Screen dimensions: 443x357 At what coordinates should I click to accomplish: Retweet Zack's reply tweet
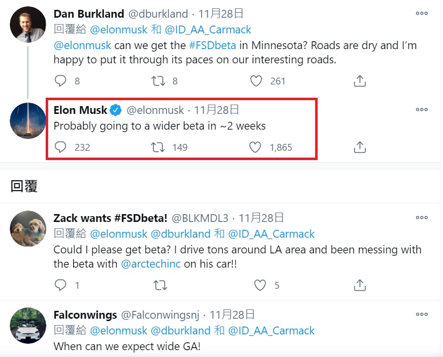pos(160,285)
